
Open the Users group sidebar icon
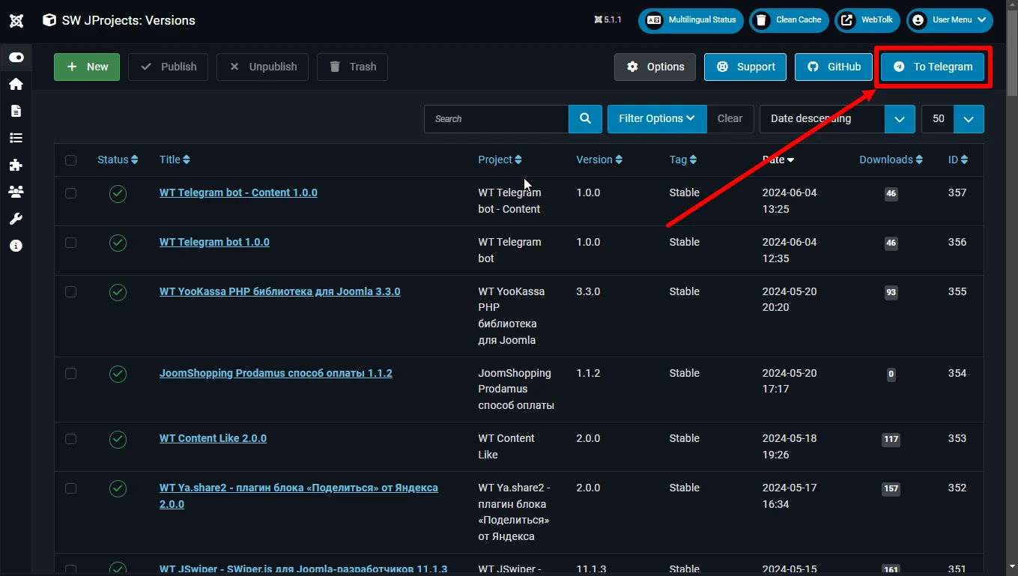click(16, 192)
